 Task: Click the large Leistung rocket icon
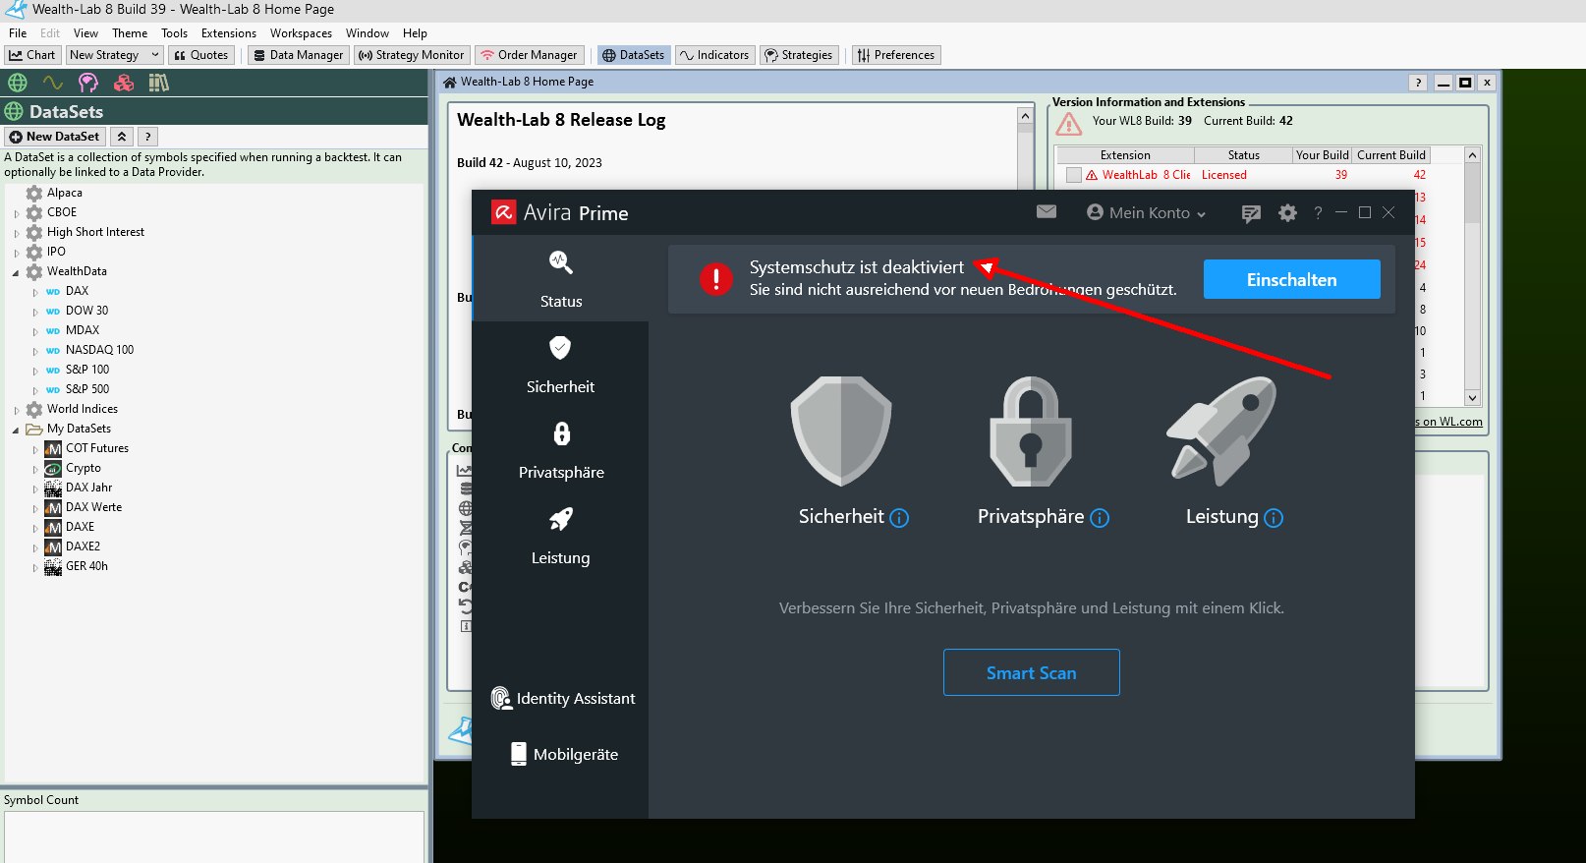[1221, 431]
